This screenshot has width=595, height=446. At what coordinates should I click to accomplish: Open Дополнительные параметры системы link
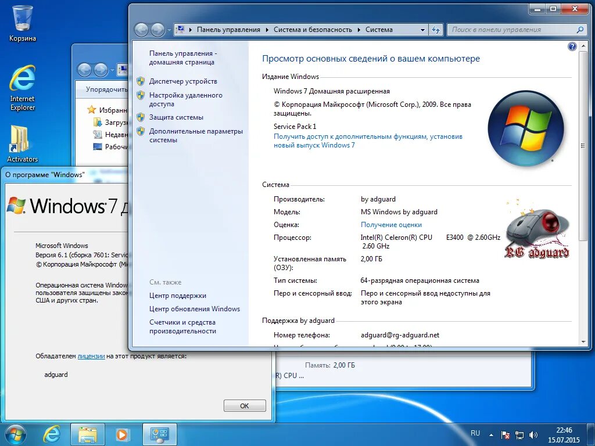(x=196, y=135)
